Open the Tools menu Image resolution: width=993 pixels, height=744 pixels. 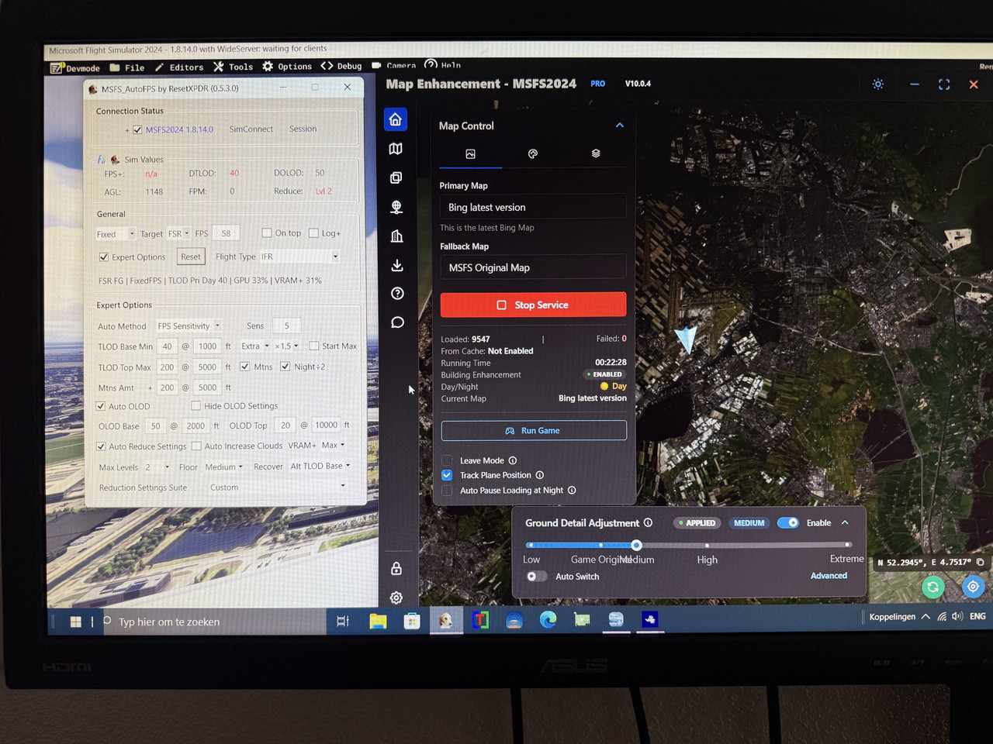(234, 67)
